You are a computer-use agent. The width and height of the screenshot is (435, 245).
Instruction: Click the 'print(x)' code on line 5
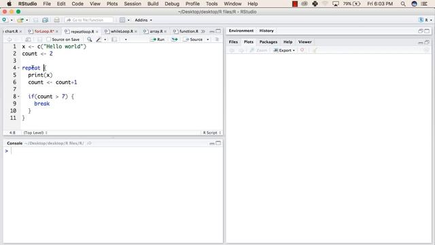click(x=40, y=75)
